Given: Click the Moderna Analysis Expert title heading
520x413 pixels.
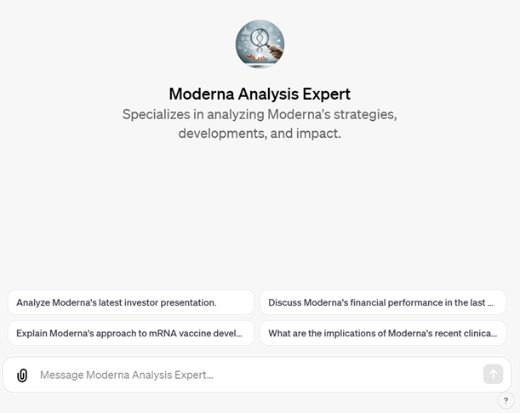Looking at the screenshot, I should tap(260, 94).
